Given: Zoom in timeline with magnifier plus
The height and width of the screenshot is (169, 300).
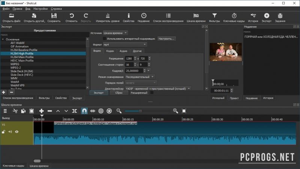Looking at the screenshot, I should pos(175,111).
